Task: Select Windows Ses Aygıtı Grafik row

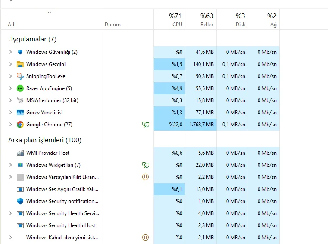Action: pyautogui.click(x=140, y=189)
